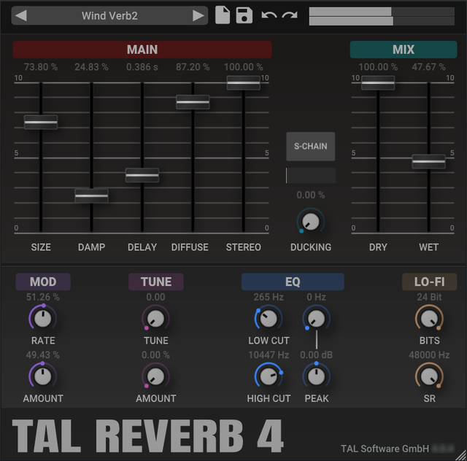Viewport: 467px width, 461px height.
Task: Click the 24.83 % damp value
Action: (91, 66)
